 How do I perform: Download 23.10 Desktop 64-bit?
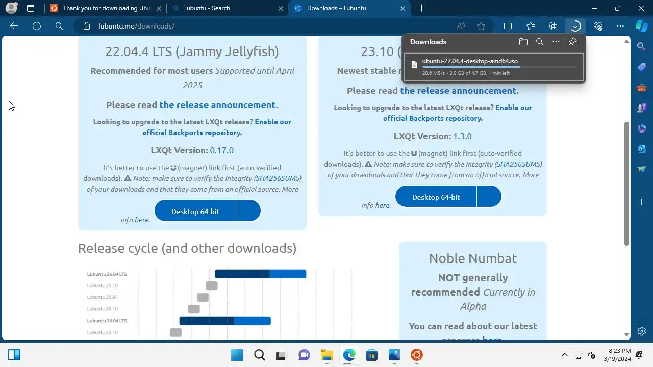pyautogui.click(x=436, y=197)
